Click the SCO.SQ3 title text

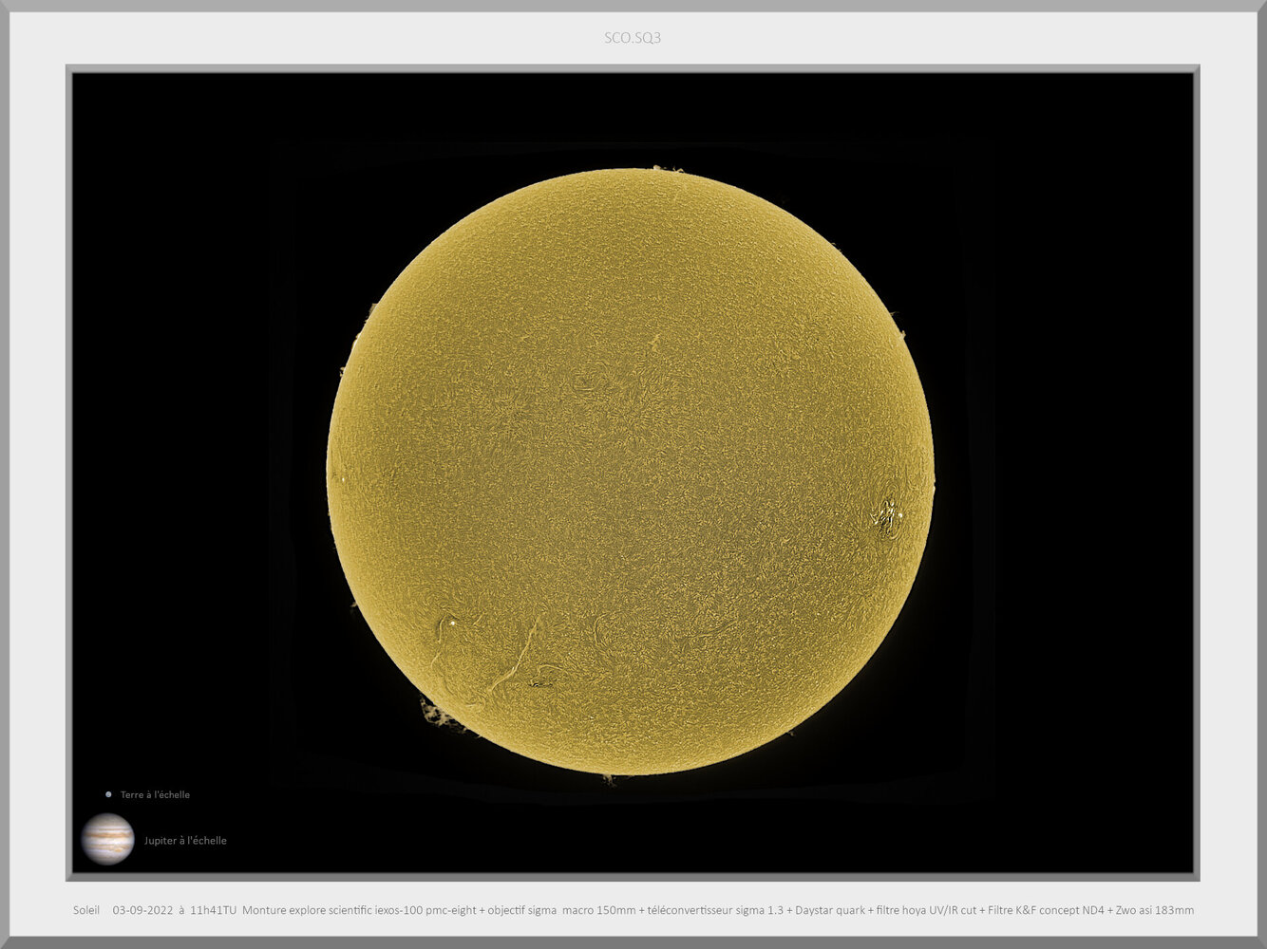(x=633, y=38)
